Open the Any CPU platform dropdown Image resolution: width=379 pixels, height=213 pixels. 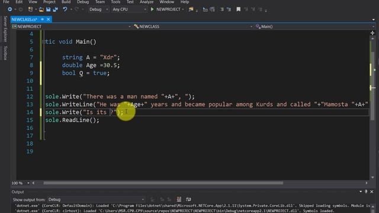coord(129,9)
